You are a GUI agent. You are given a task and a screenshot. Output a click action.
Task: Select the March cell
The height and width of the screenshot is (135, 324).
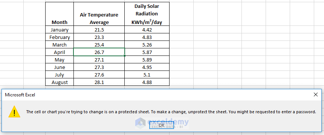coord(60,45)
